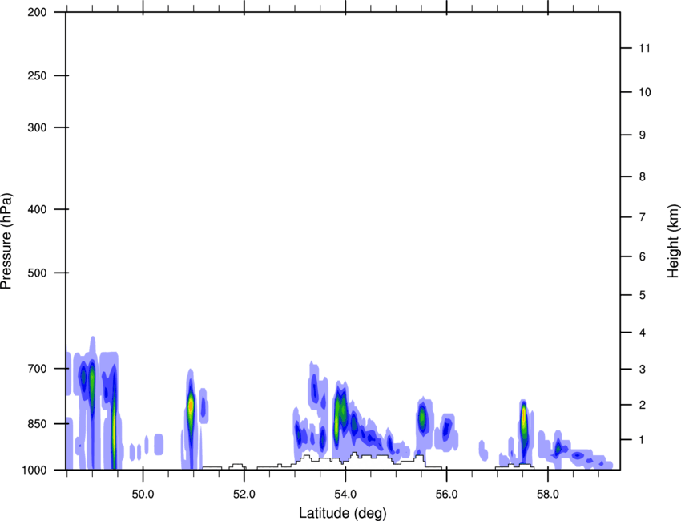Click the 700 pressure tick label
This screenshot has height=521, width=681.
[x=37, y=369]
